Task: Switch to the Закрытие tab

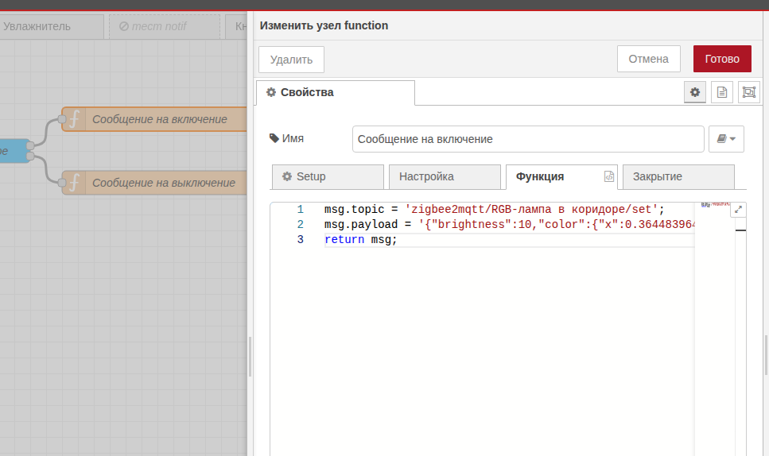Action: [679, 177]
